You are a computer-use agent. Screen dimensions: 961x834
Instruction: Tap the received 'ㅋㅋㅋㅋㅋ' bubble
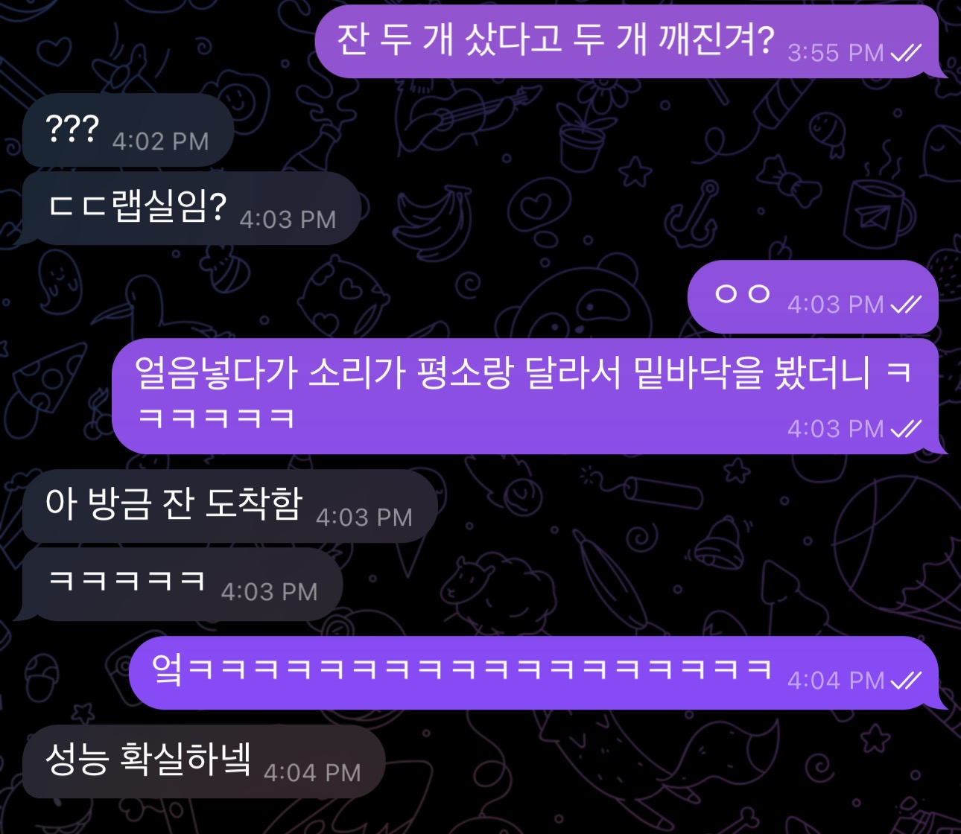pyautogui.click(x=182, y=584)
